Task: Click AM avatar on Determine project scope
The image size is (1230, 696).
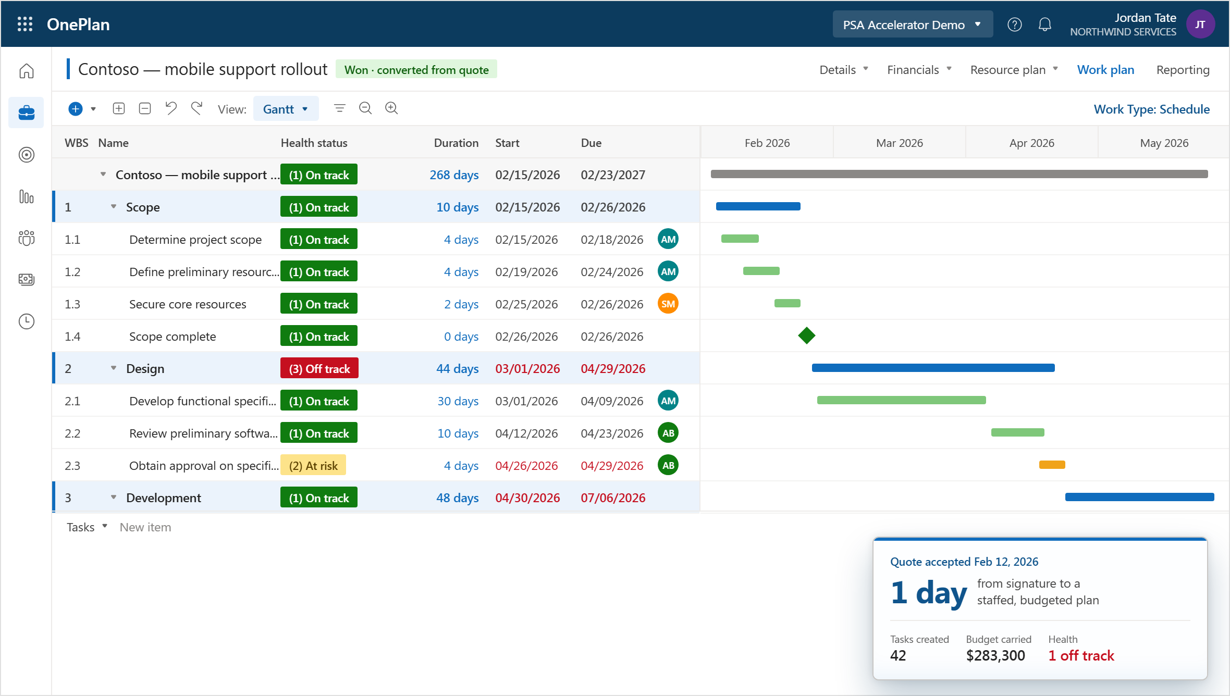Action: [x=668, y=239]
